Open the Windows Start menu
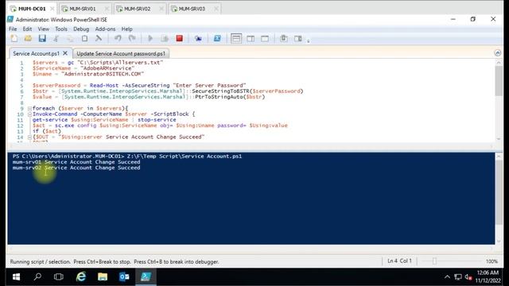 [16, 276]
